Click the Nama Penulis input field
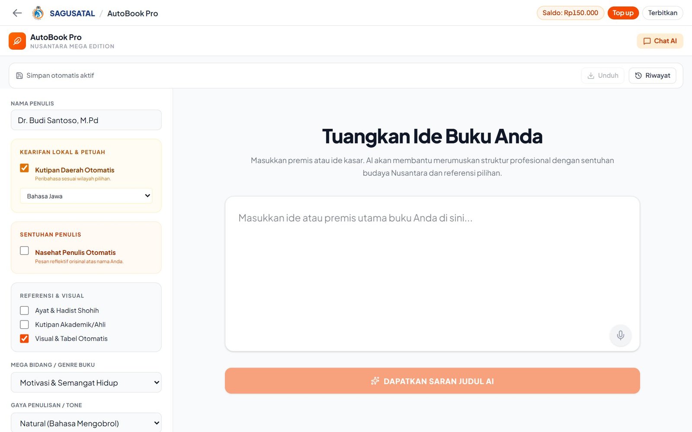This screenshot has height=432, width=692. [x=86, y=120]
